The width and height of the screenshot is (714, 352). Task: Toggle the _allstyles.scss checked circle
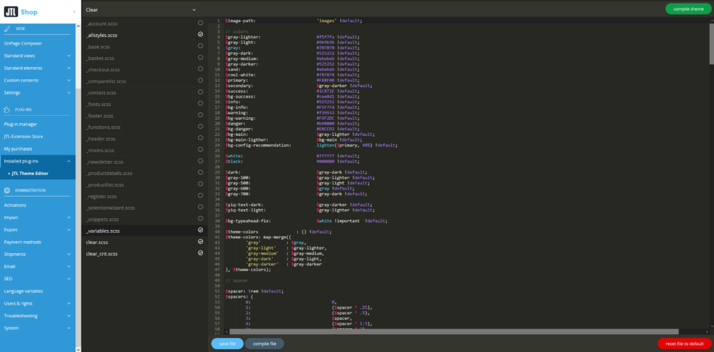pyautogui.click(x=201, y=34)
